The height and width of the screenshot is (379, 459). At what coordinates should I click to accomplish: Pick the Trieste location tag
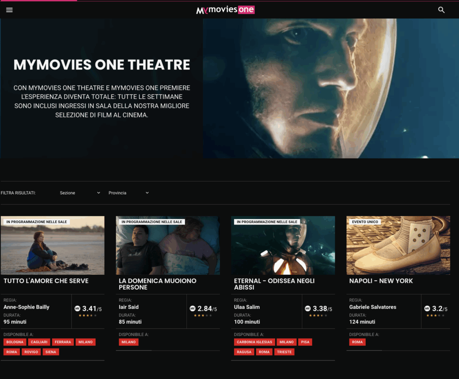click(x=284, y=352)
